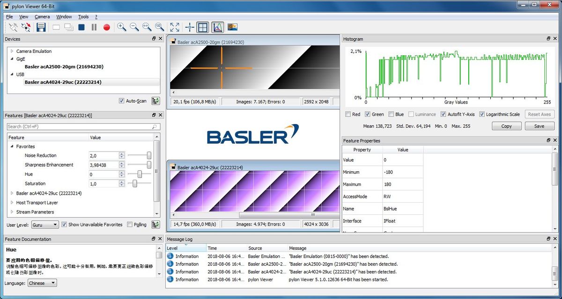The width and height of the screenshot is (562, 299).
Task: Open the Camera menu
Action: 42,17
